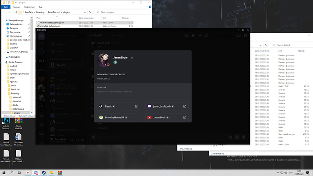Image resolution: width=313 pixels, height=176 pixels.
Task: Select BetterDiscord folder in navigation tree
Action: click(18, 109)
